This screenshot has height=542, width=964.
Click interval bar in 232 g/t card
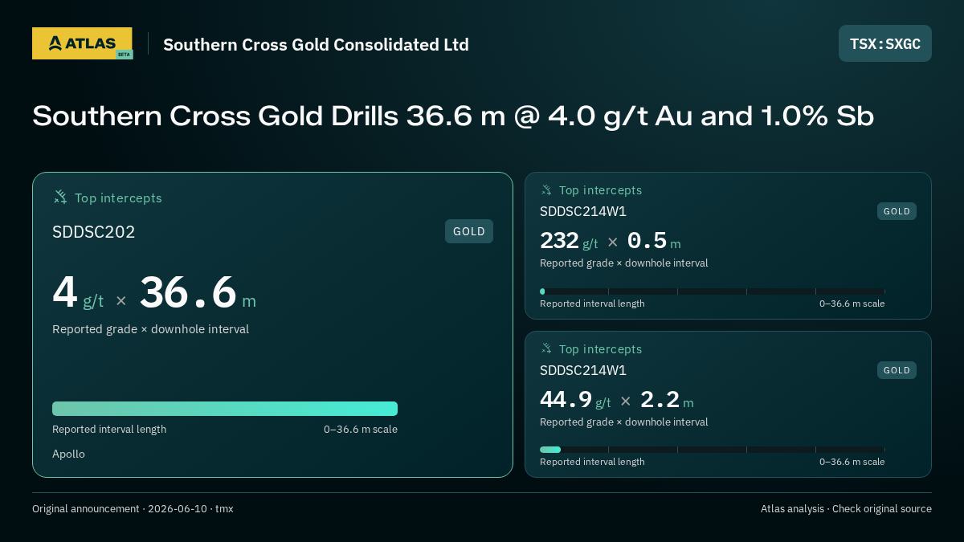click(x=713, y=291)
